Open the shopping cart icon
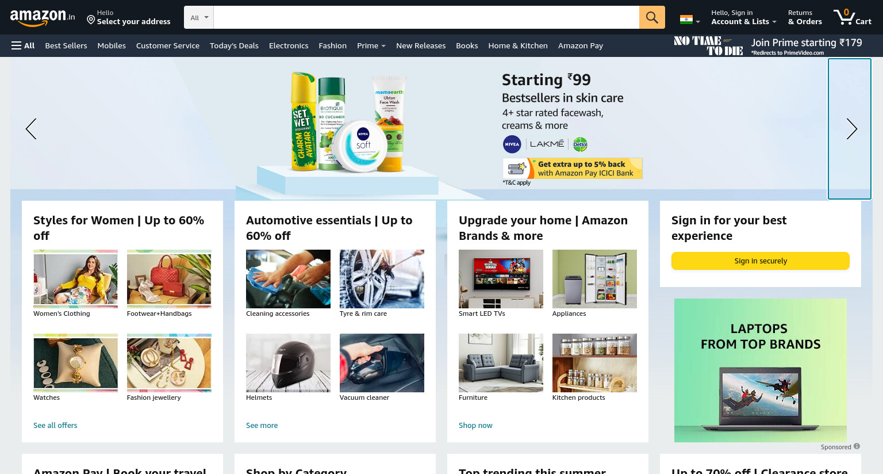 [x=853, y=17]
